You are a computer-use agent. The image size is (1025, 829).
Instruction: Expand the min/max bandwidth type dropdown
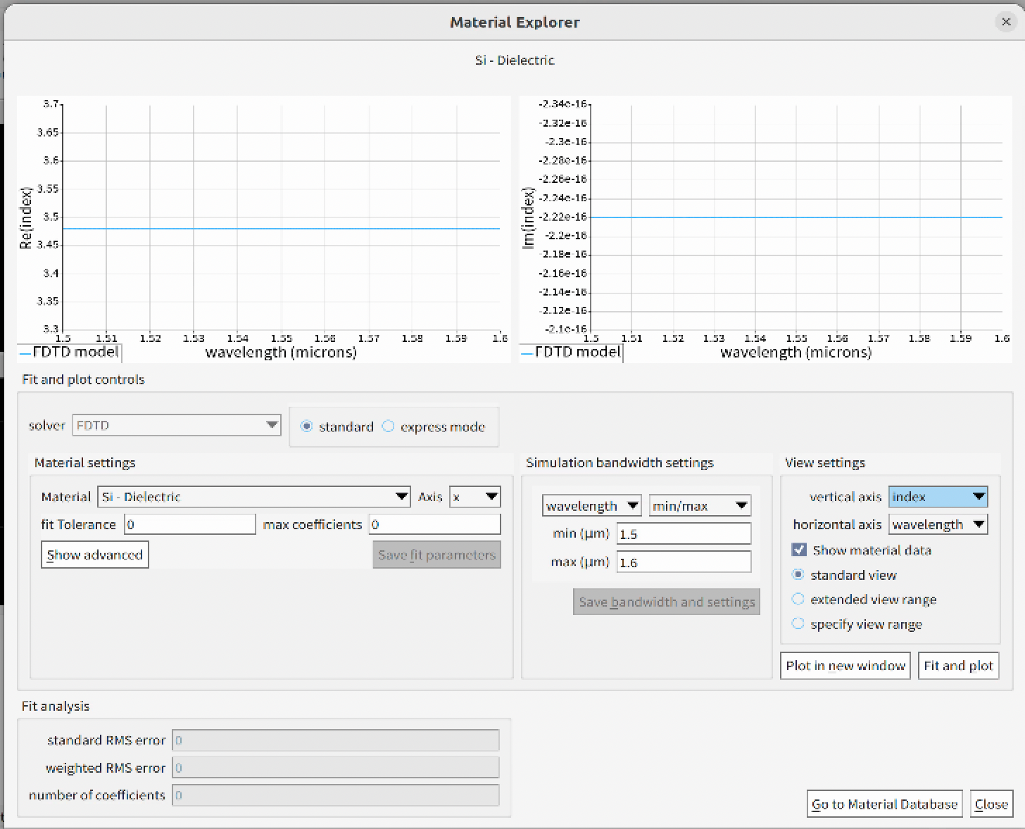pos(700,506)
